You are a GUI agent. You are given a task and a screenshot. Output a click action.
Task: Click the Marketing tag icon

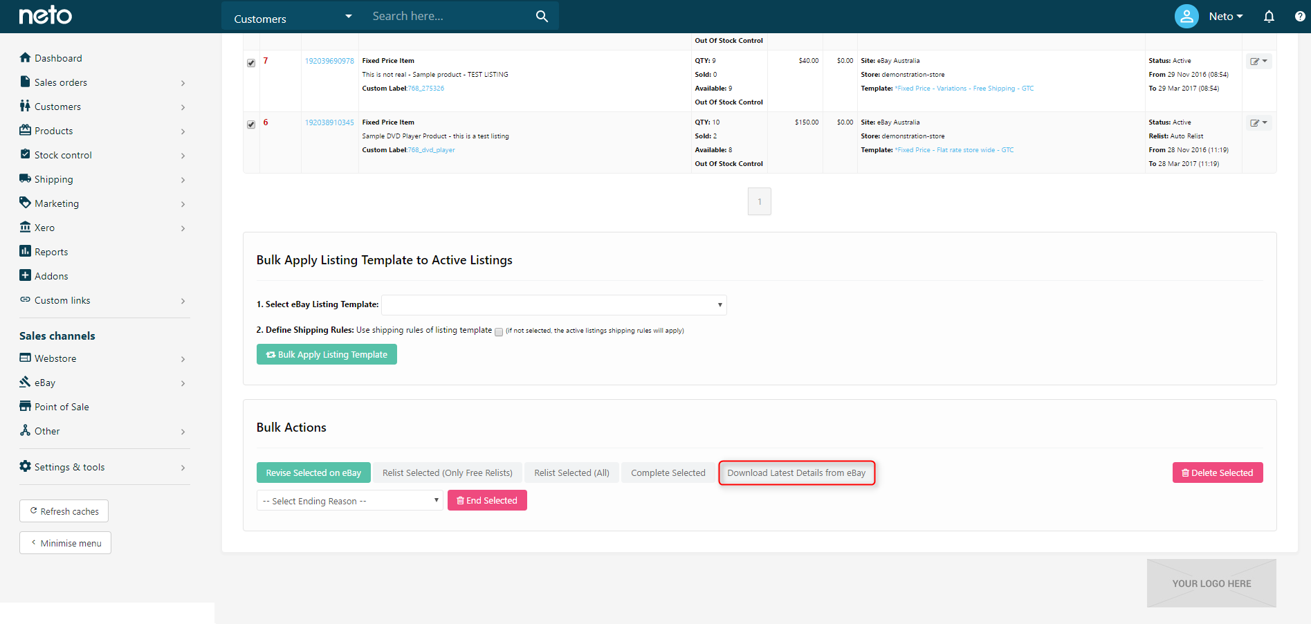(26, 203)
